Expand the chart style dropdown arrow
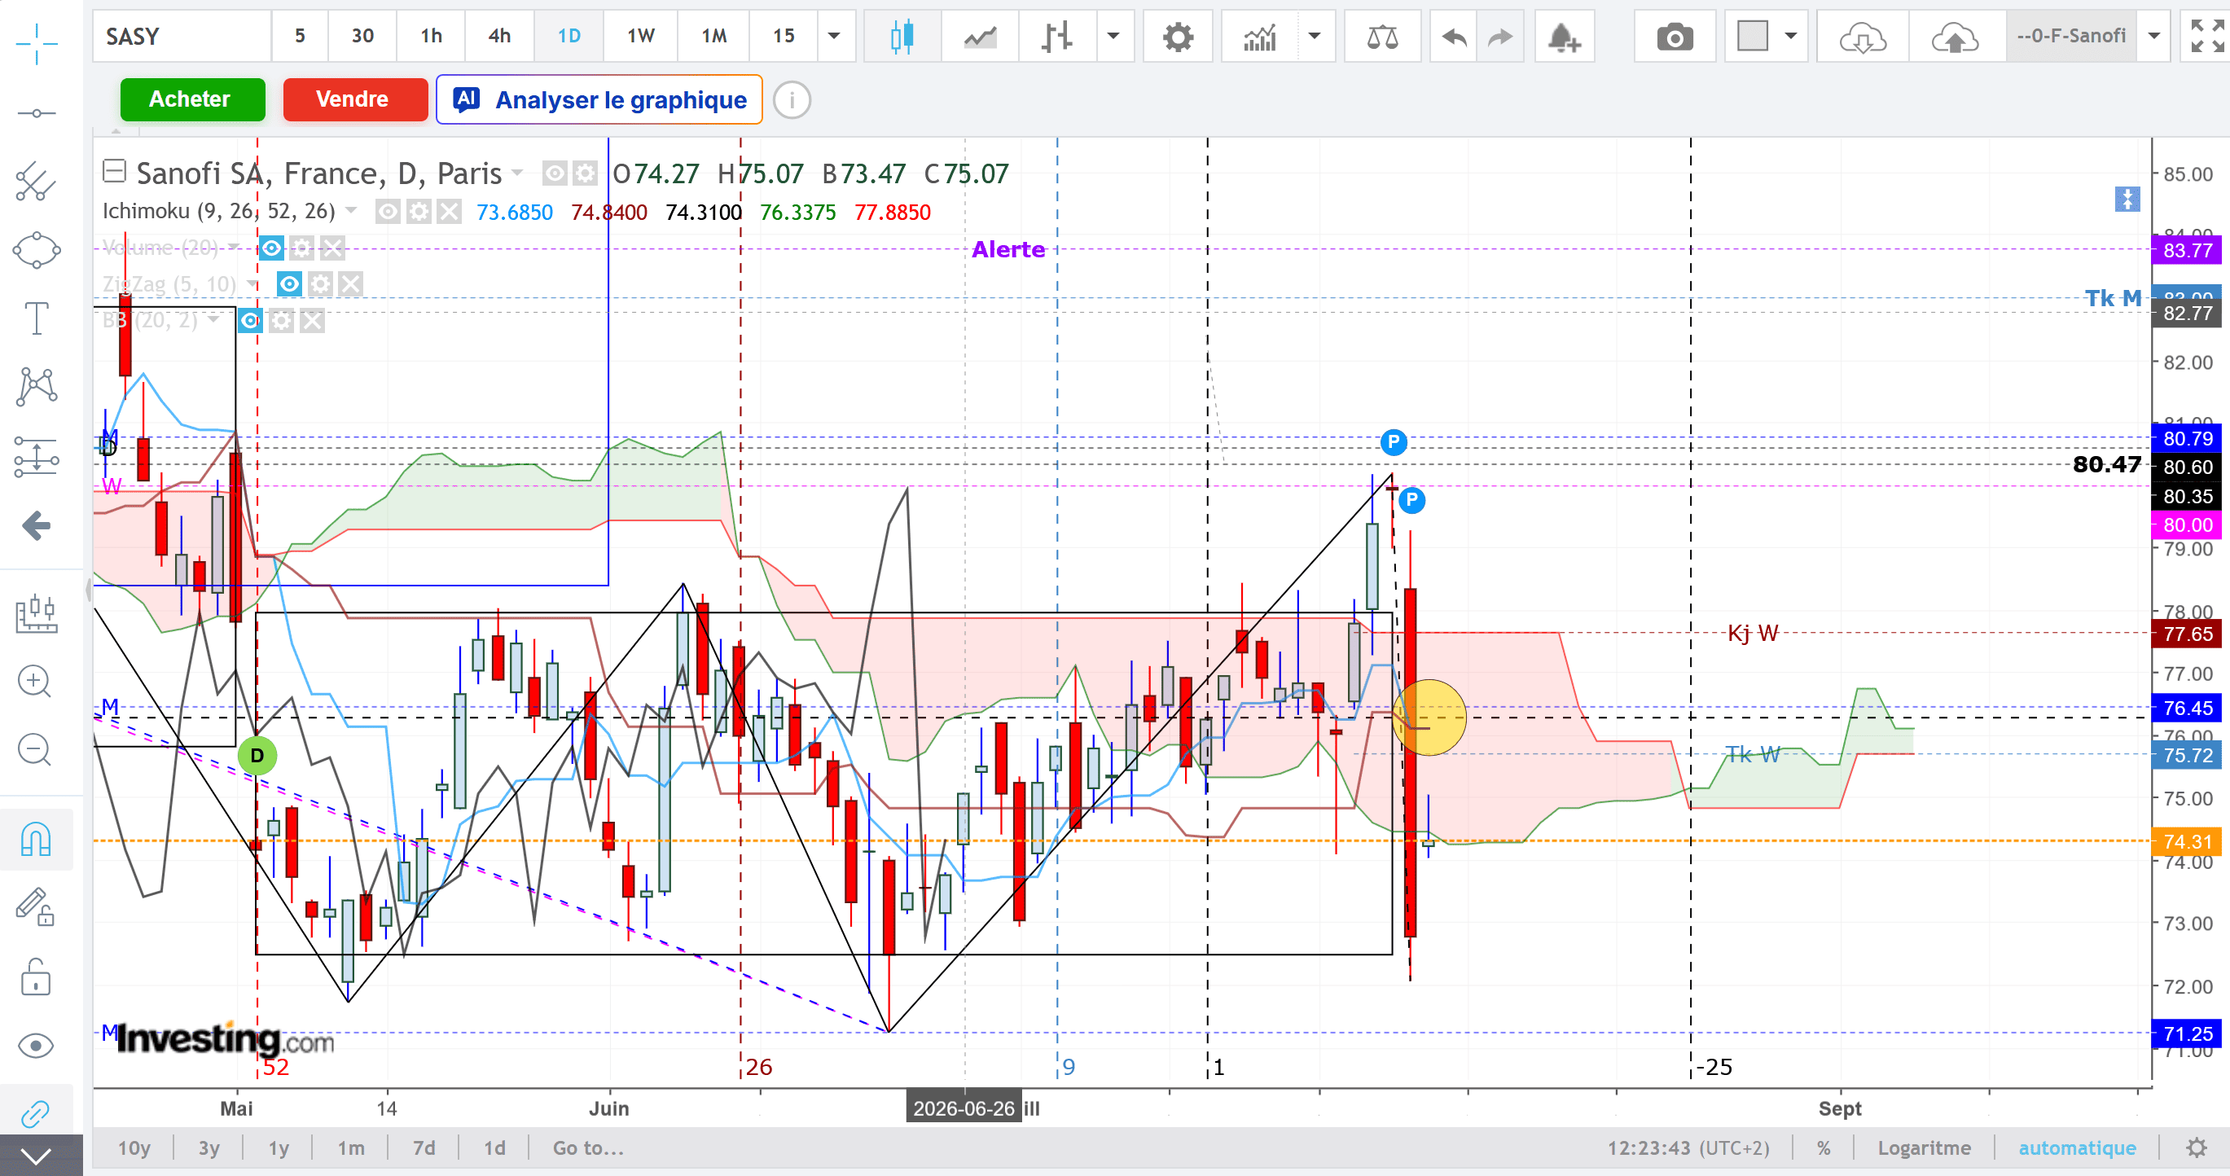Viewport: 2230px width, 1176px height. tap(1114, 37)
